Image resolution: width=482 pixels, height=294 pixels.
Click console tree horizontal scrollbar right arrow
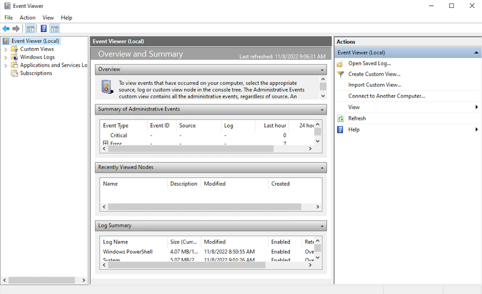coord(84,280)
